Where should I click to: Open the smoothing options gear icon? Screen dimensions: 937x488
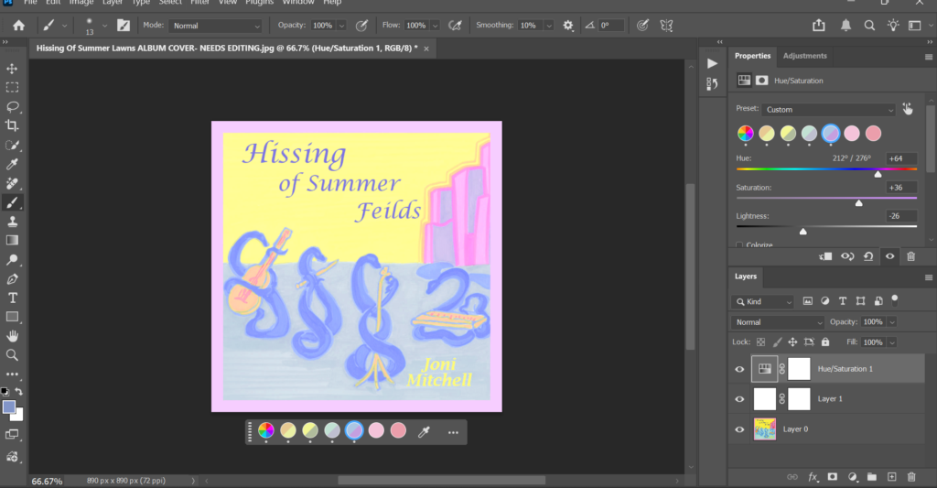(567, 25)
